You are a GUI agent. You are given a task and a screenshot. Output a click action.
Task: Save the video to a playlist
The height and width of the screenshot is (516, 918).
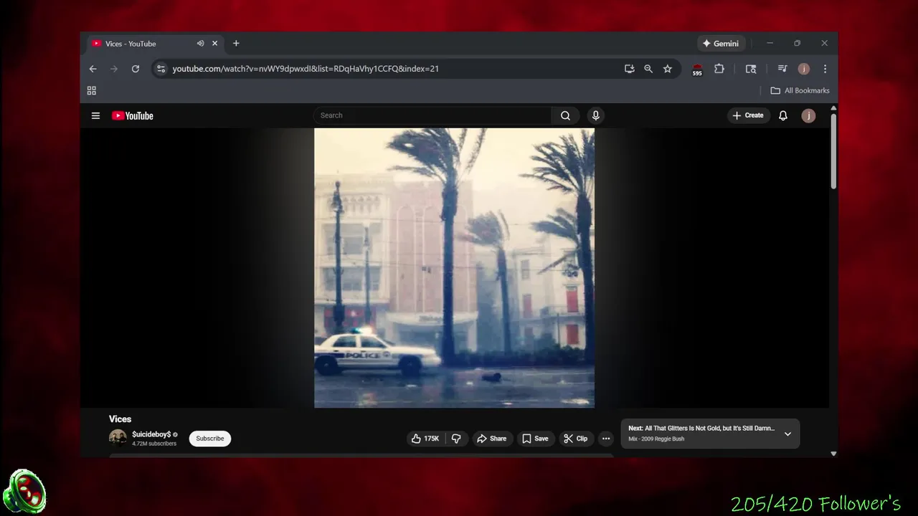(x=536, y=439)
